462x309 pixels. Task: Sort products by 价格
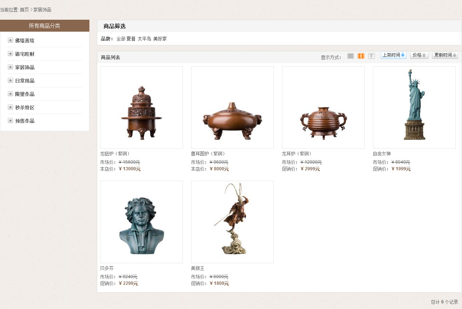click(x=419, y=55)
